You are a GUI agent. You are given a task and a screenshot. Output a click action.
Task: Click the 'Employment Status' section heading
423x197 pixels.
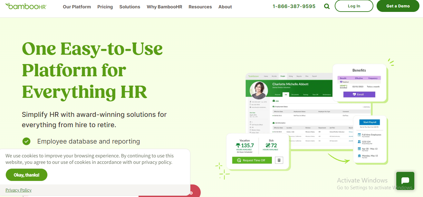click(x=281, y=107)
